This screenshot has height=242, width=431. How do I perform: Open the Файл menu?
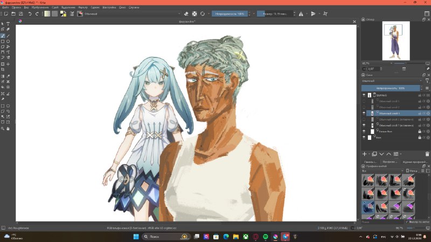coord(5,8)
